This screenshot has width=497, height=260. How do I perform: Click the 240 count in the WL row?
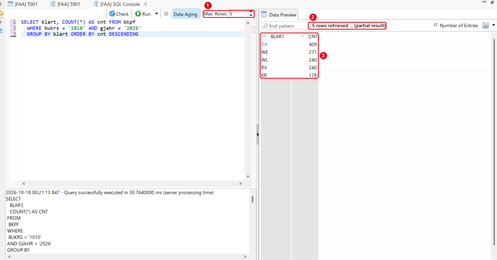coord(305,60)
